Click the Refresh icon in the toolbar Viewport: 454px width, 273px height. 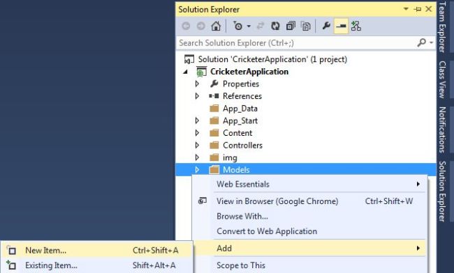point(275,26)
